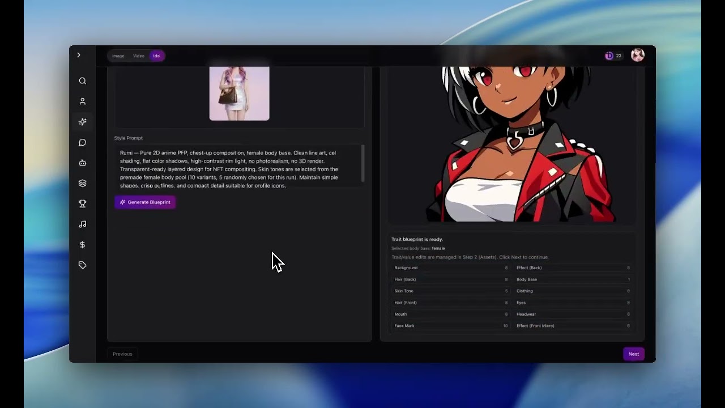Select the Hair (Front) trait row
This screenshot has height=408, width=725.
pos(451,303)
